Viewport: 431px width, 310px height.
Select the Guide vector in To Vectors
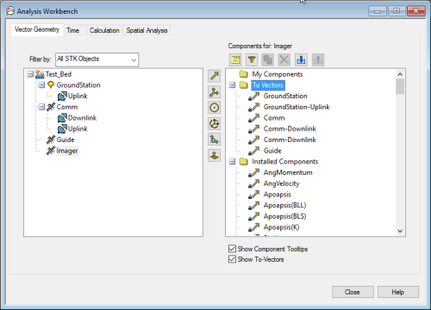pyautogui.click(x=272, y=151)
